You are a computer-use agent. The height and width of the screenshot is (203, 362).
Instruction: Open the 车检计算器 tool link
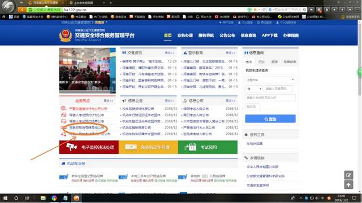click(x=255, y=144)
